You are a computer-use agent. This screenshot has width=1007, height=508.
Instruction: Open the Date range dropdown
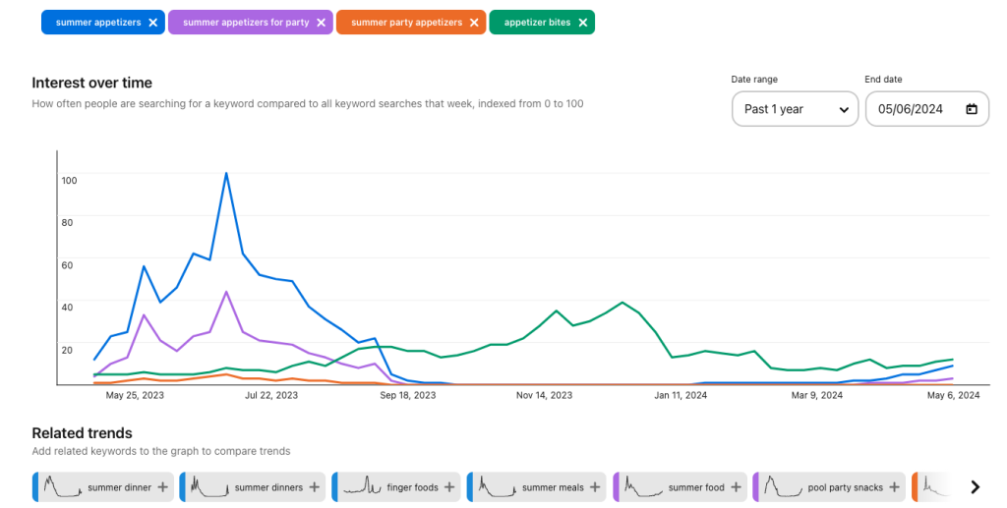click(795, 109)
